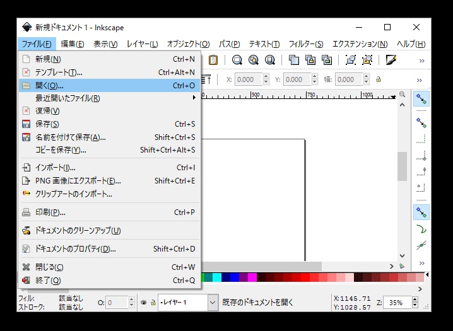Expand the recent files submenu arrow

tap(194, 98)
